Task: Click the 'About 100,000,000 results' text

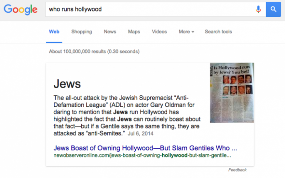Action: 94,52
